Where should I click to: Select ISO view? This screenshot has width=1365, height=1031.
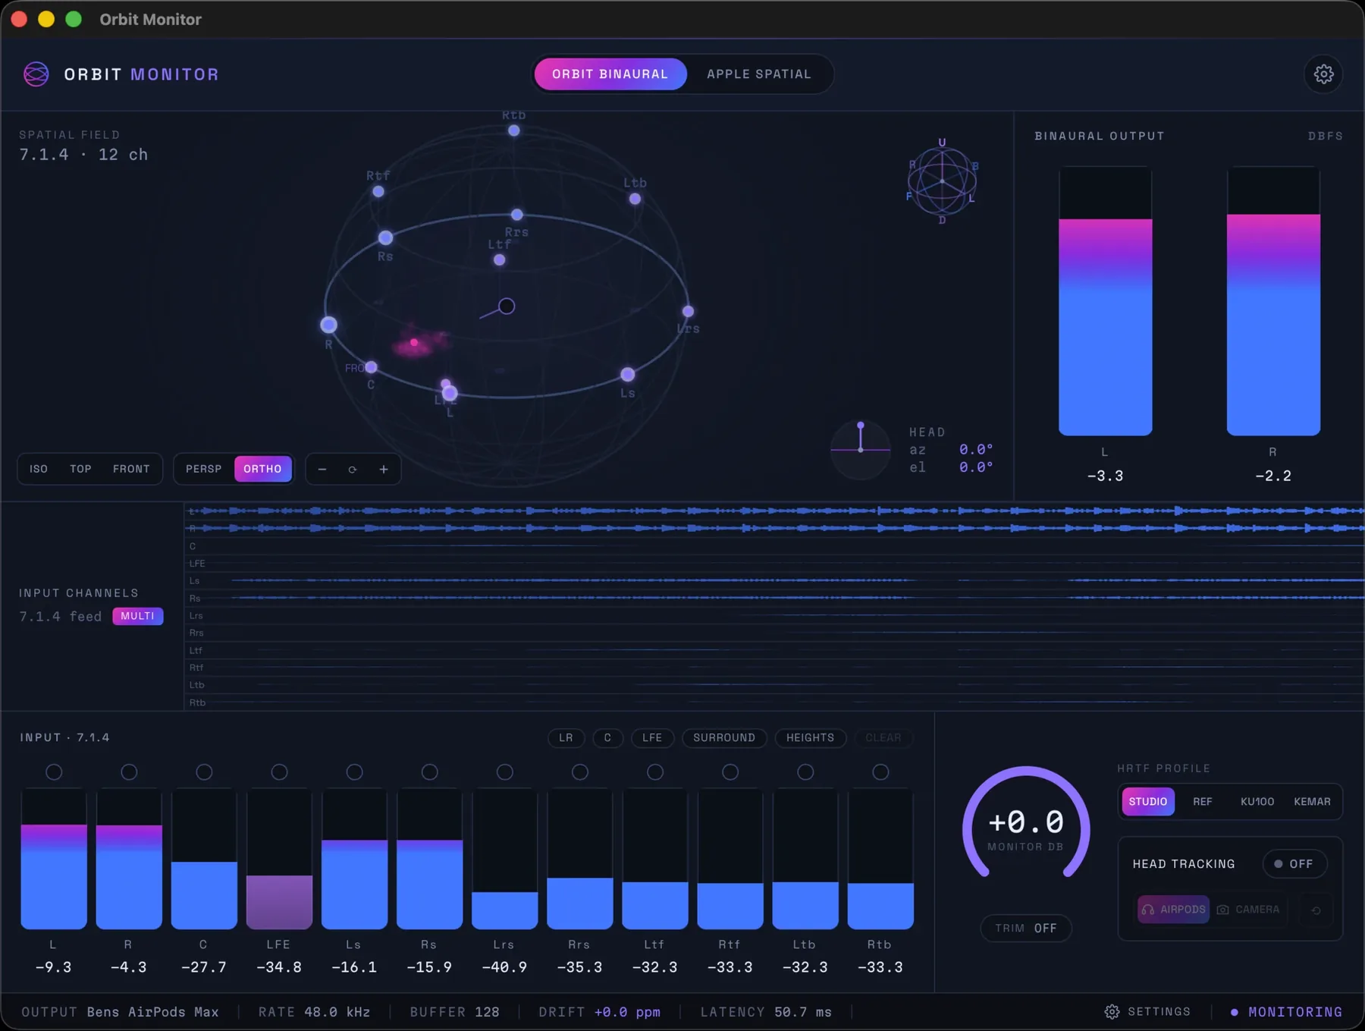pos(39,469)
